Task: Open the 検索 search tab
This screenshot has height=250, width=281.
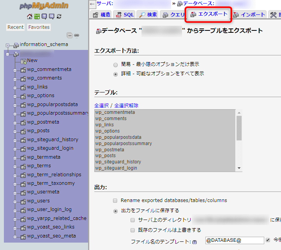Action: [x=147, y=14]
